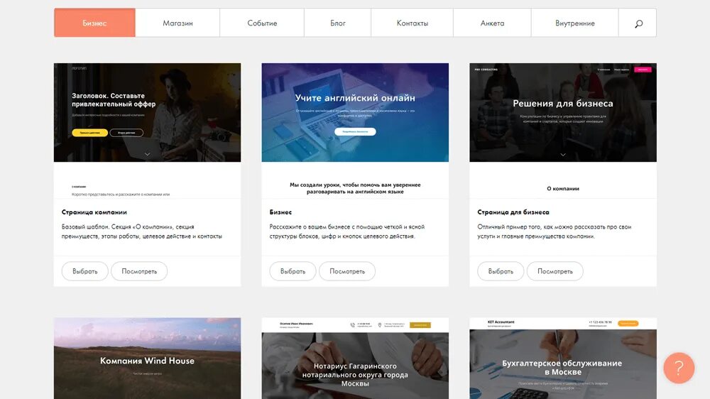
Task: Open the Событие tab
Action: pyautogui.click(x=262, y=23)
